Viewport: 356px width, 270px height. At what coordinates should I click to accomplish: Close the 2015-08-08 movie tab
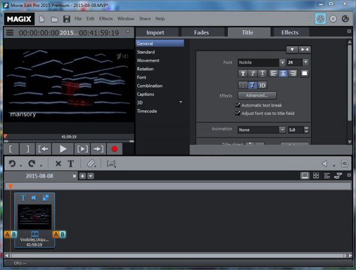pyautogui.click(x=74, y=176)
